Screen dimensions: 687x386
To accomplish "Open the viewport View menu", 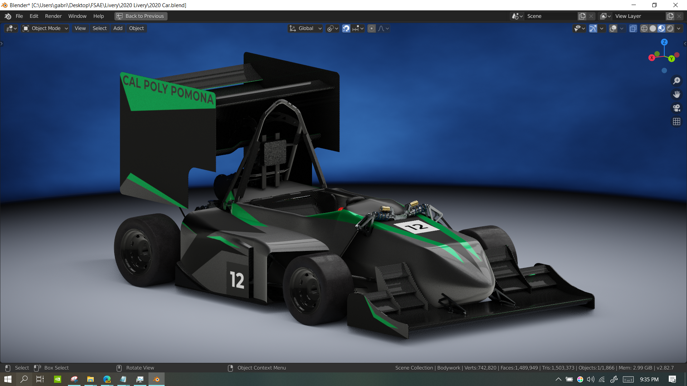I will tap(80, 28).
